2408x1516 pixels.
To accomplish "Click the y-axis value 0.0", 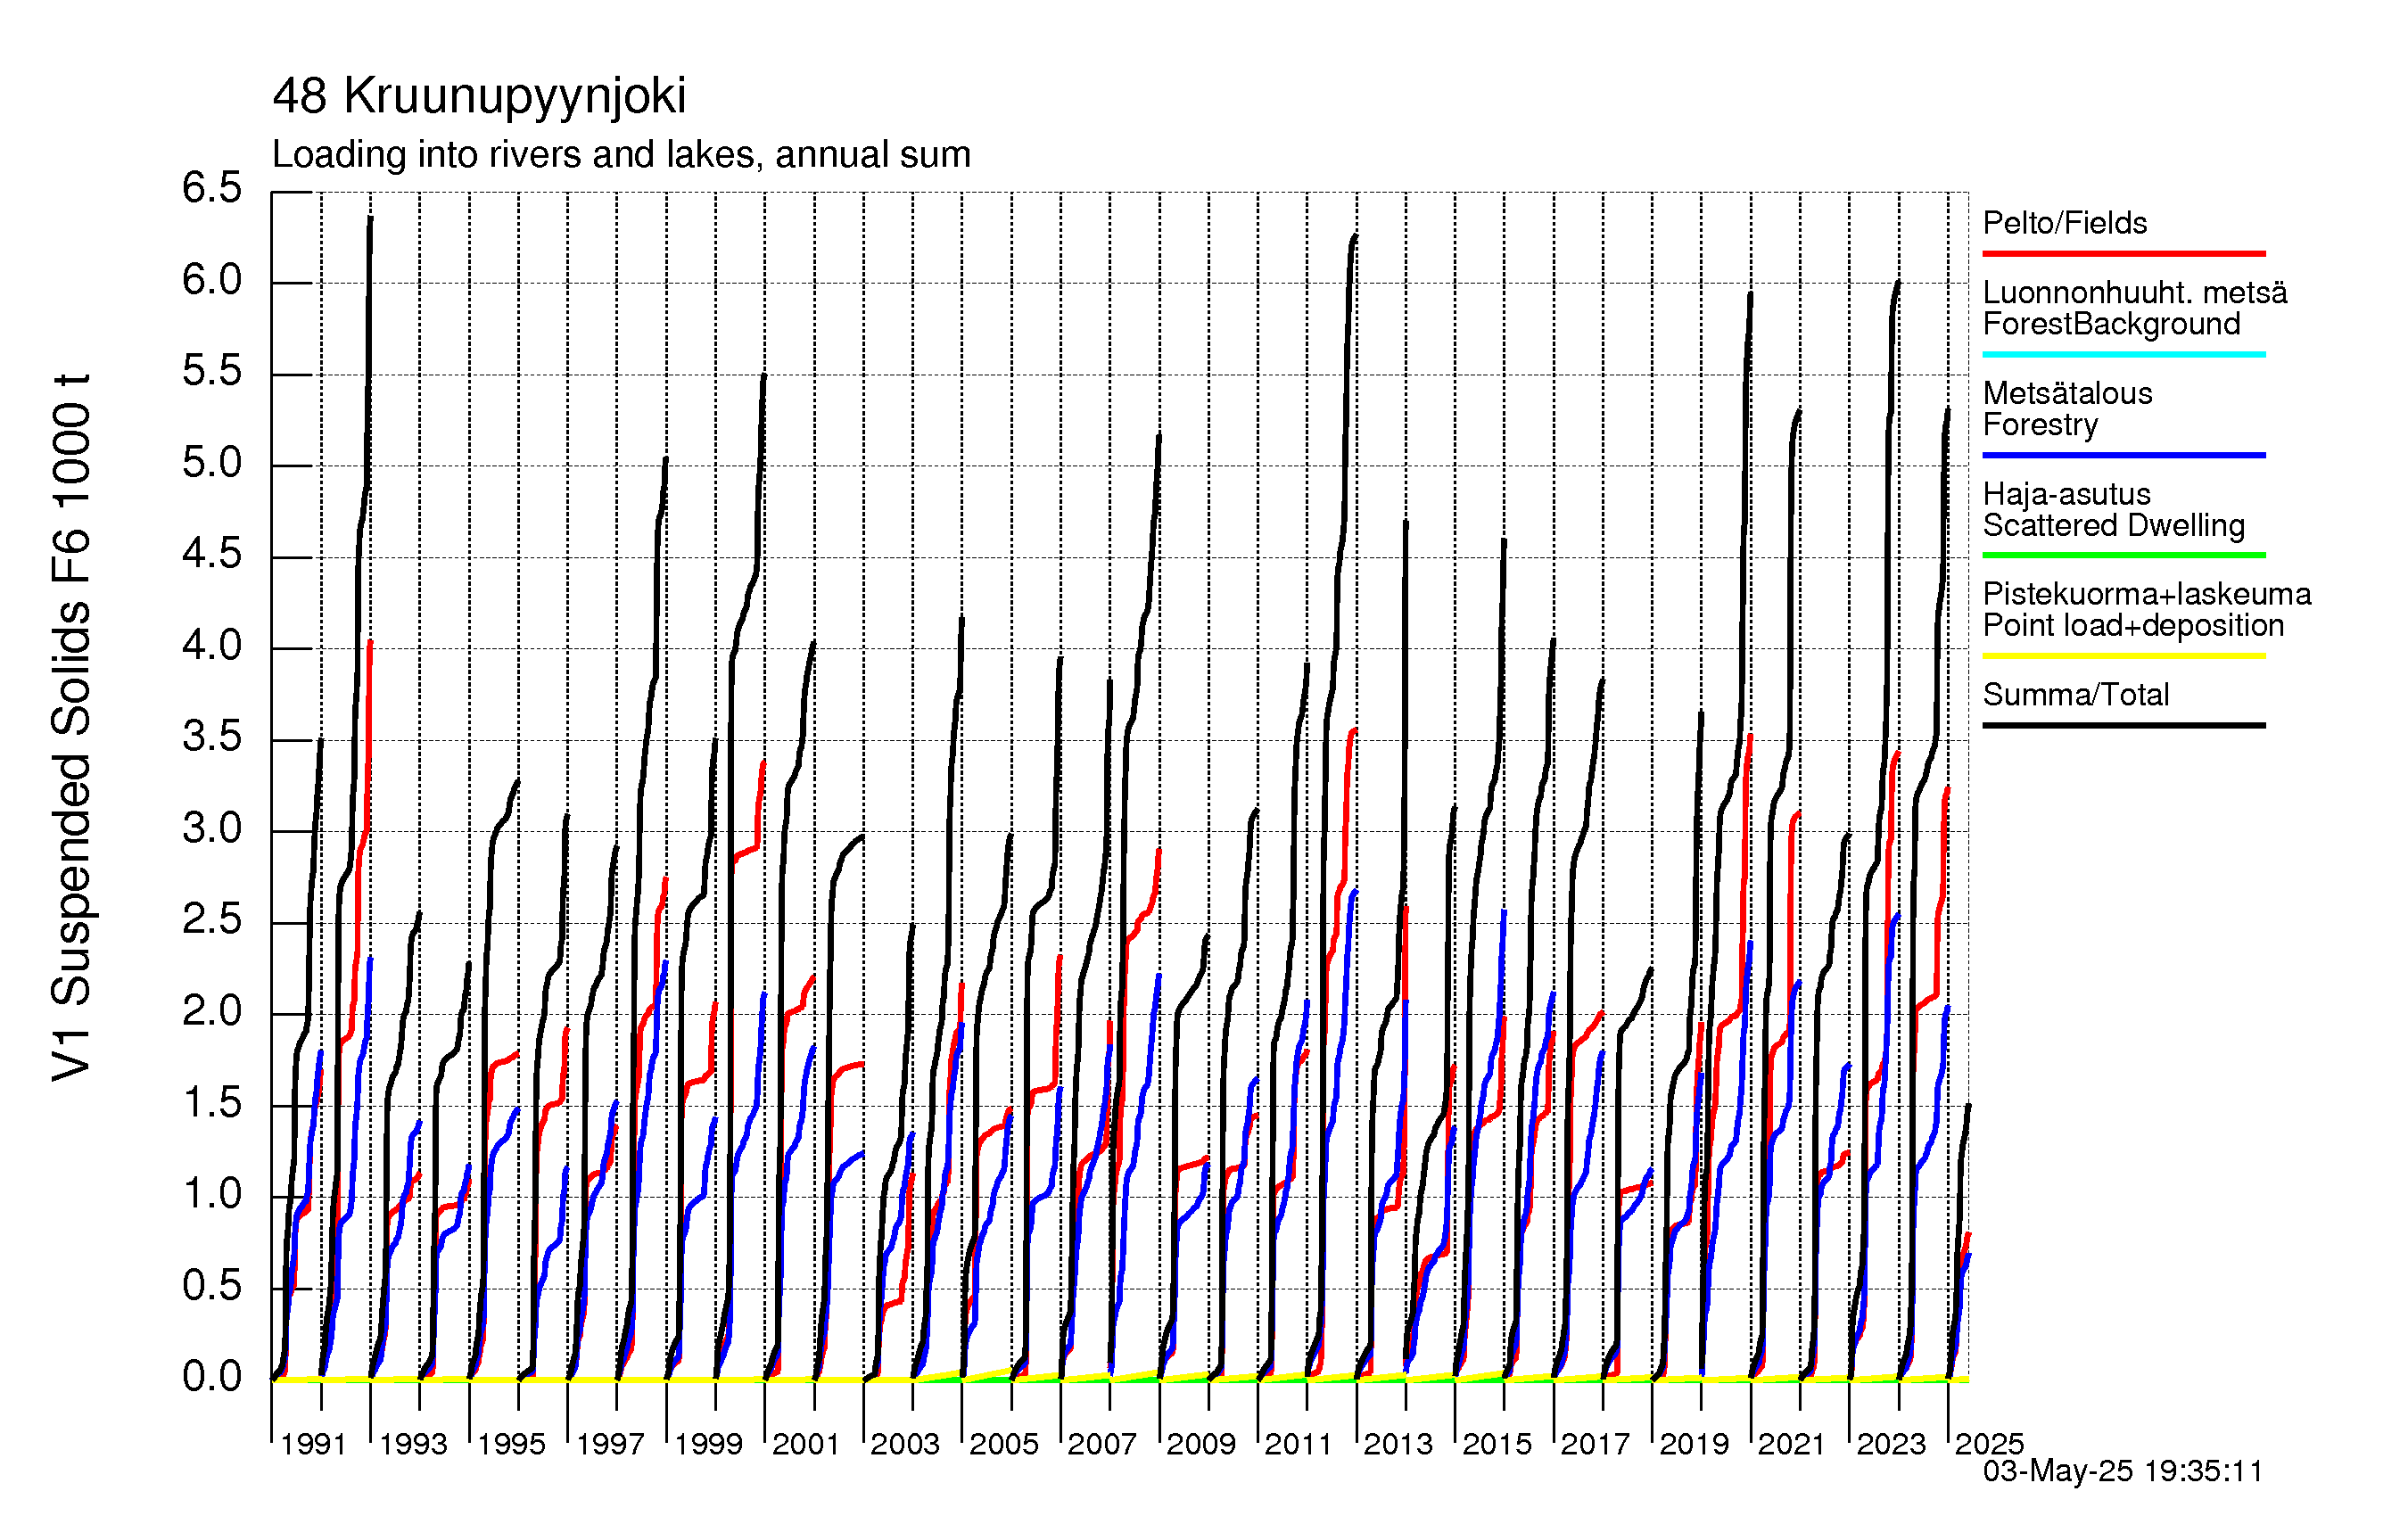I will pos(212,1377).
